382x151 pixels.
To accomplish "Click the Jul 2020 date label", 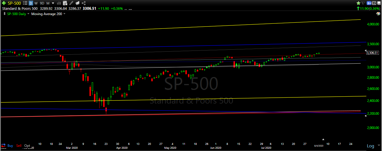I will 266,148.
